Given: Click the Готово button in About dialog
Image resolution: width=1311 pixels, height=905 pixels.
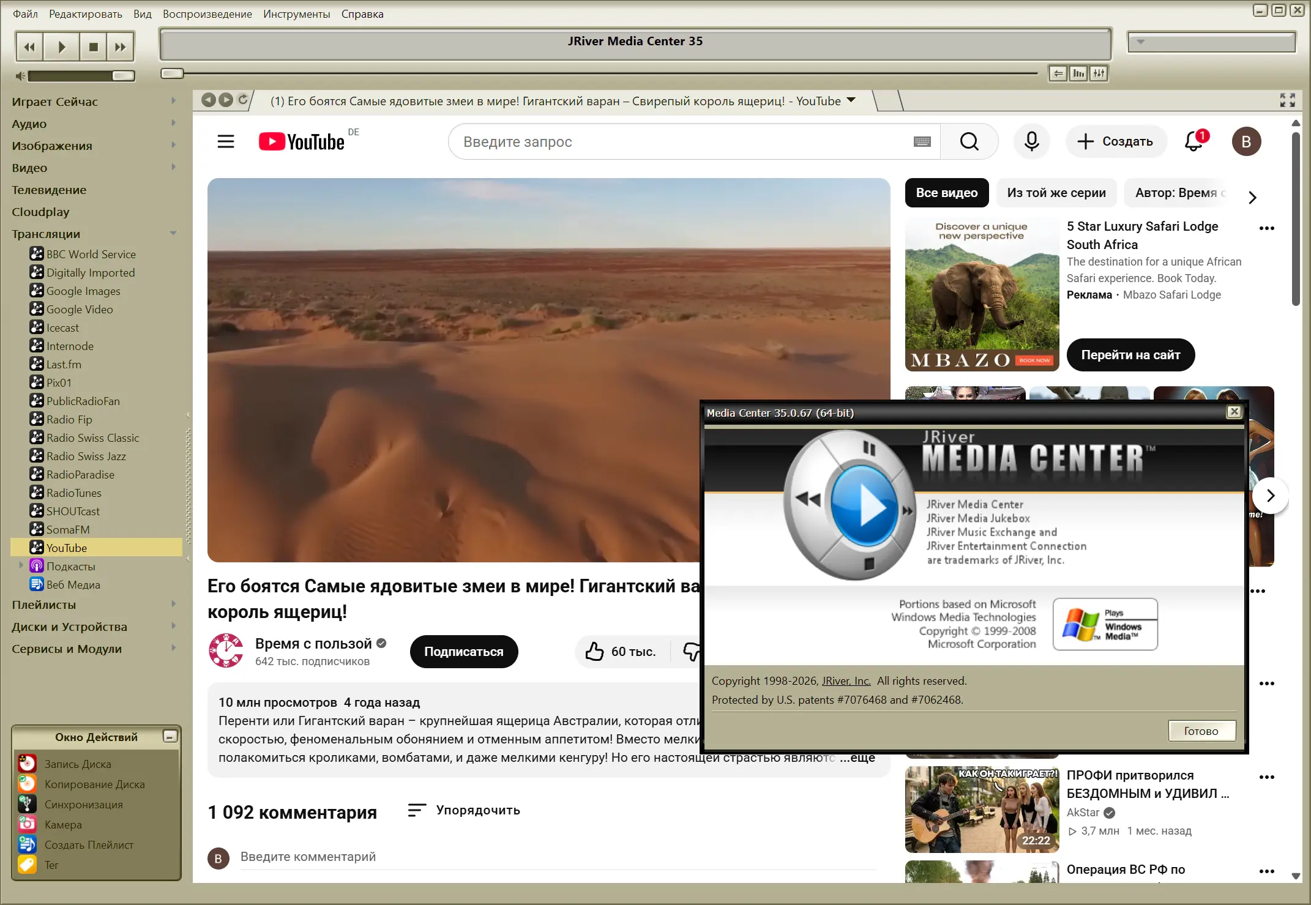Looking at the screenshot, I should pyautogui.click(x=1201, y=731).
